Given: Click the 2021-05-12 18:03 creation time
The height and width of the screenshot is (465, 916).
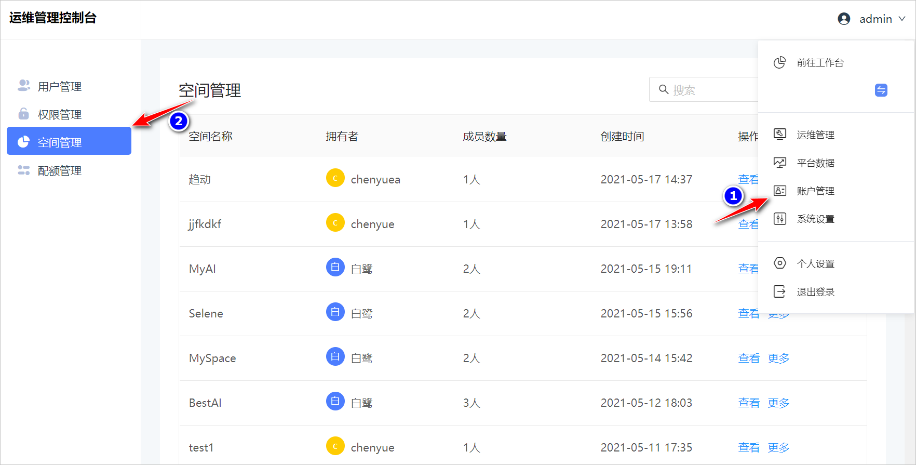Looking at the screenshot, I should pyautogui.click(x=646, y=403).
